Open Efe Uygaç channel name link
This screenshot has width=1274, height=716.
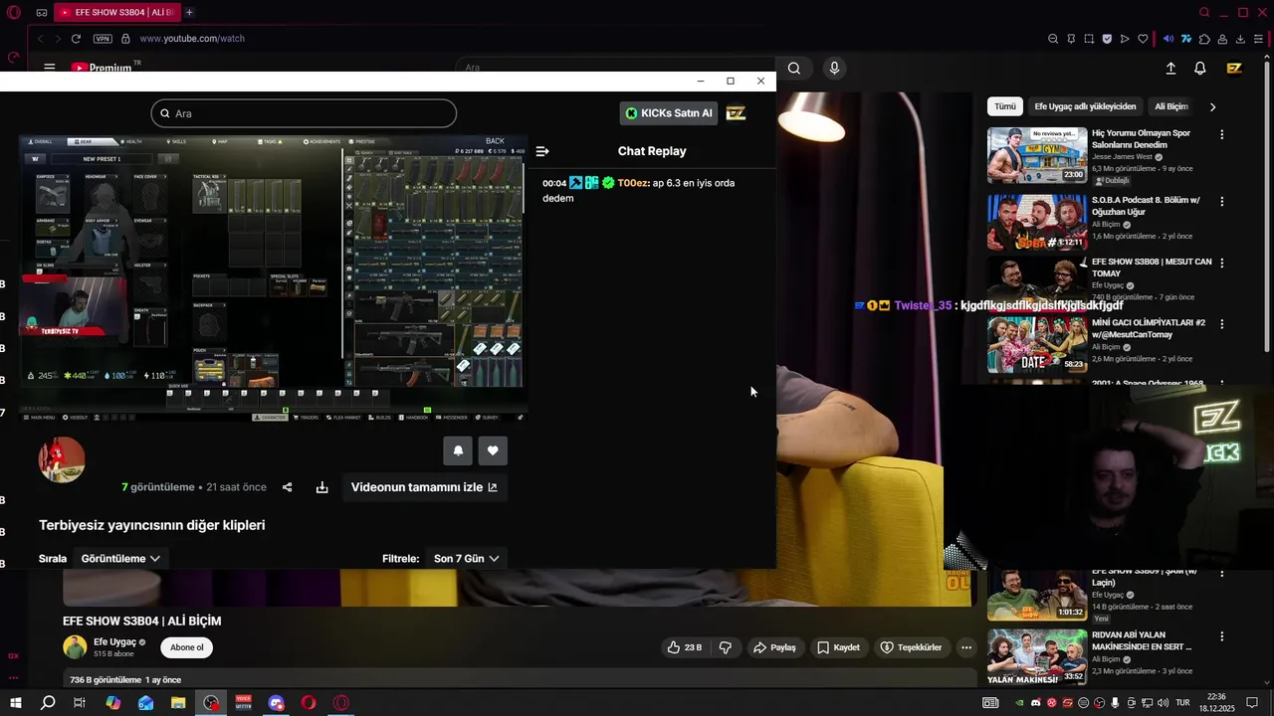114,642
